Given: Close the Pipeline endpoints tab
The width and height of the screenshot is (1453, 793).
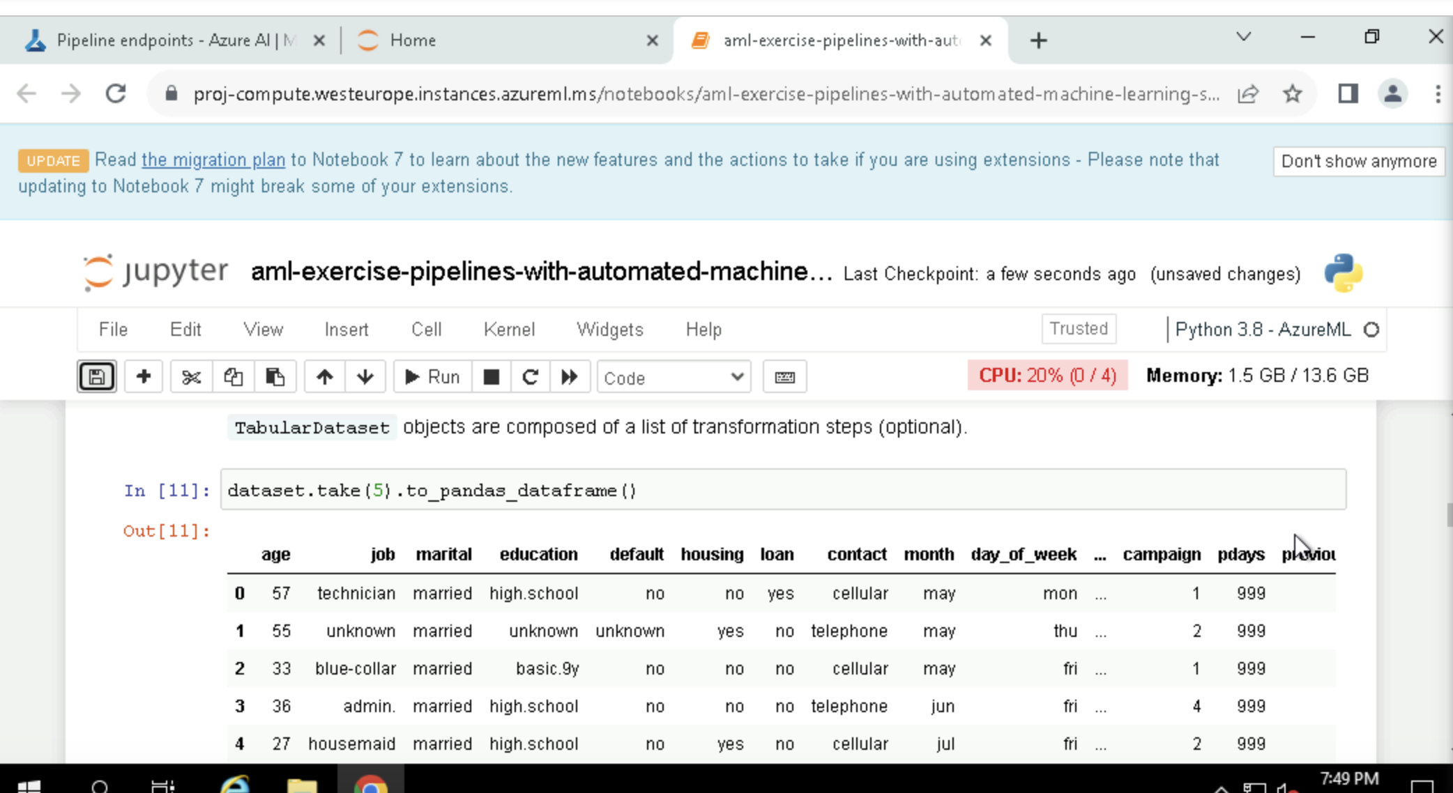Looking at the screenshot, I should point(319,40).
